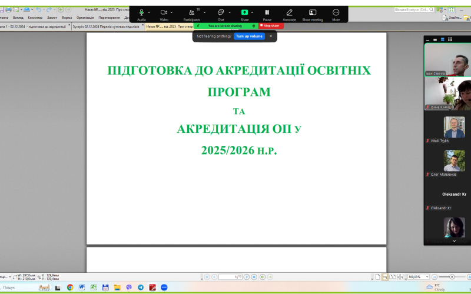This screenshot has width=471, height=294.
Task: Close the Зустріч 02.12.2024 tab
Action: [142, 25]
